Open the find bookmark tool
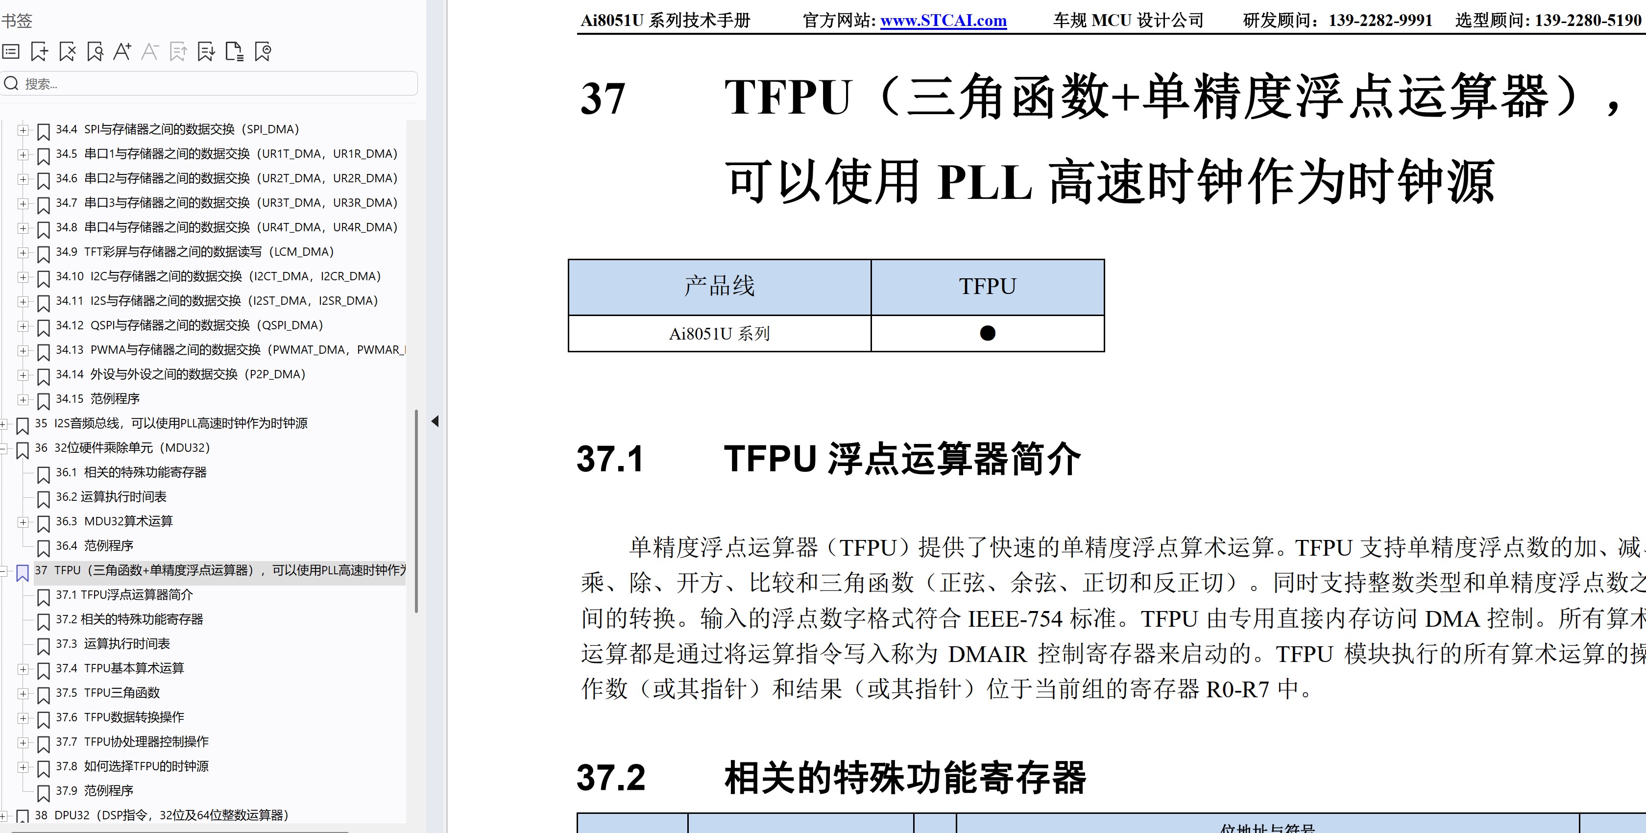 click(x=95, y=52)
